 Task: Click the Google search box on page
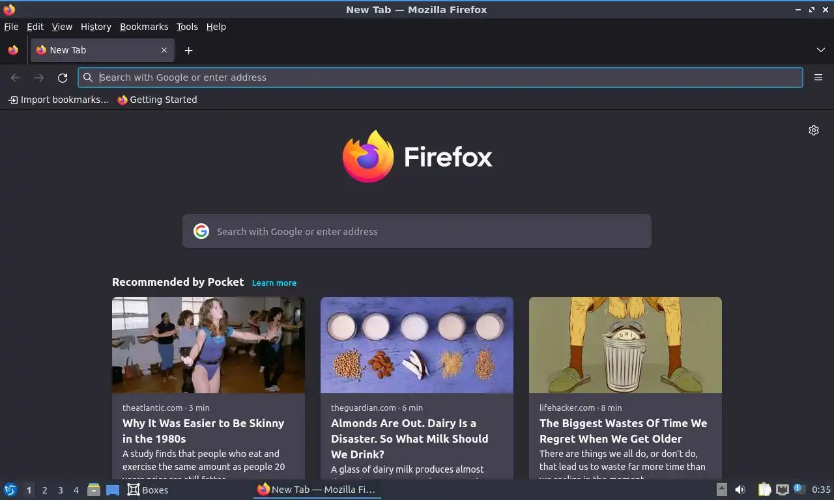417,231
